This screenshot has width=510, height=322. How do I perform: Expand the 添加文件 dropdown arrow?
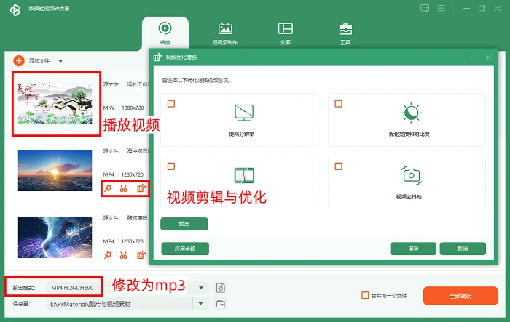[x=60, y=61]
